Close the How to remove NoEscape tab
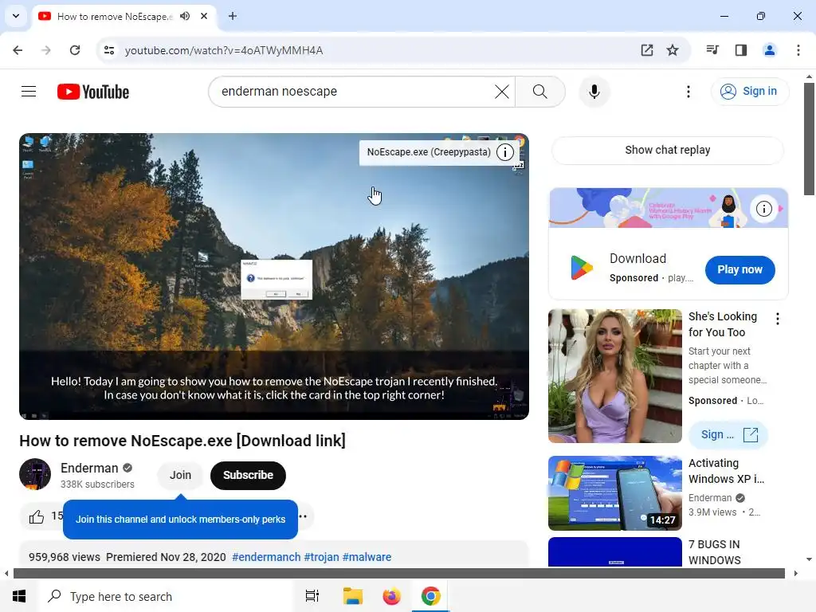 (204, 16)
